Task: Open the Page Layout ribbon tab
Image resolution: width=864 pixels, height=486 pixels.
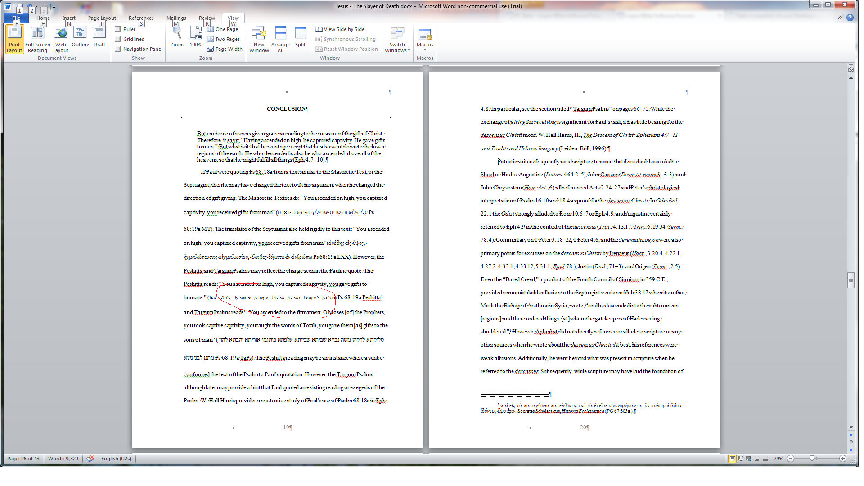Action: click(102, 18)
